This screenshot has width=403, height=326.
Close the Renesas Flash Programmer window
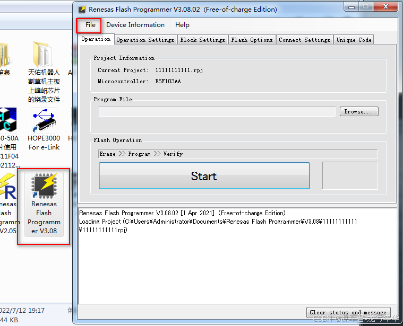385,7
